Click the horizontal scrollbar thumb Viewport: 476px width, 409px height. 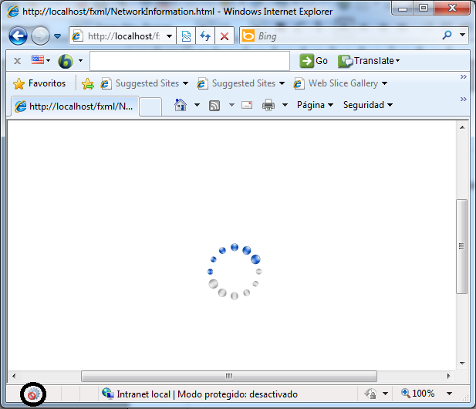tap(229, 376)
